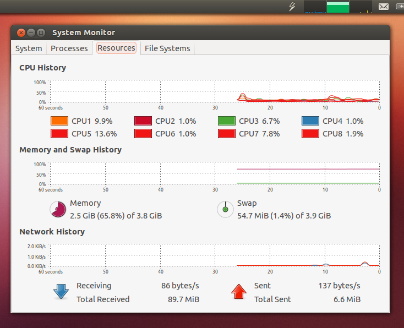Click the CPU load indicator graph in top panel
Screen dimensions: 404x328
click(x=315, y=7)
